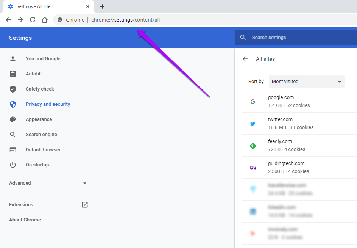Reload the current page
This screenshot has height=248, width=357.
[32, 19]
